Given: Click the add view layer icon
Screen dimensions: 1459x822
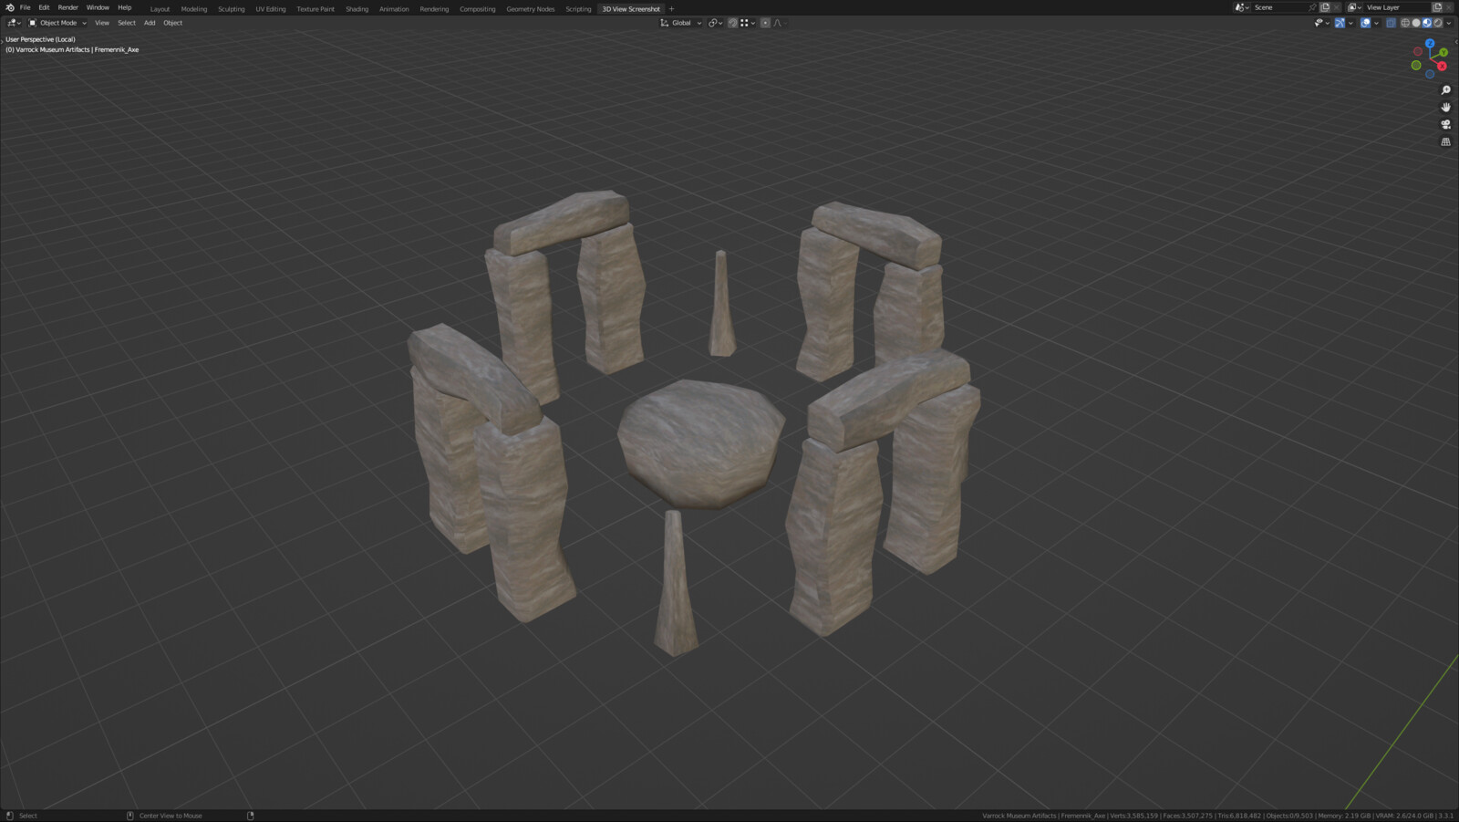Looking at the screenshot, I should [x=1437, y=7].
